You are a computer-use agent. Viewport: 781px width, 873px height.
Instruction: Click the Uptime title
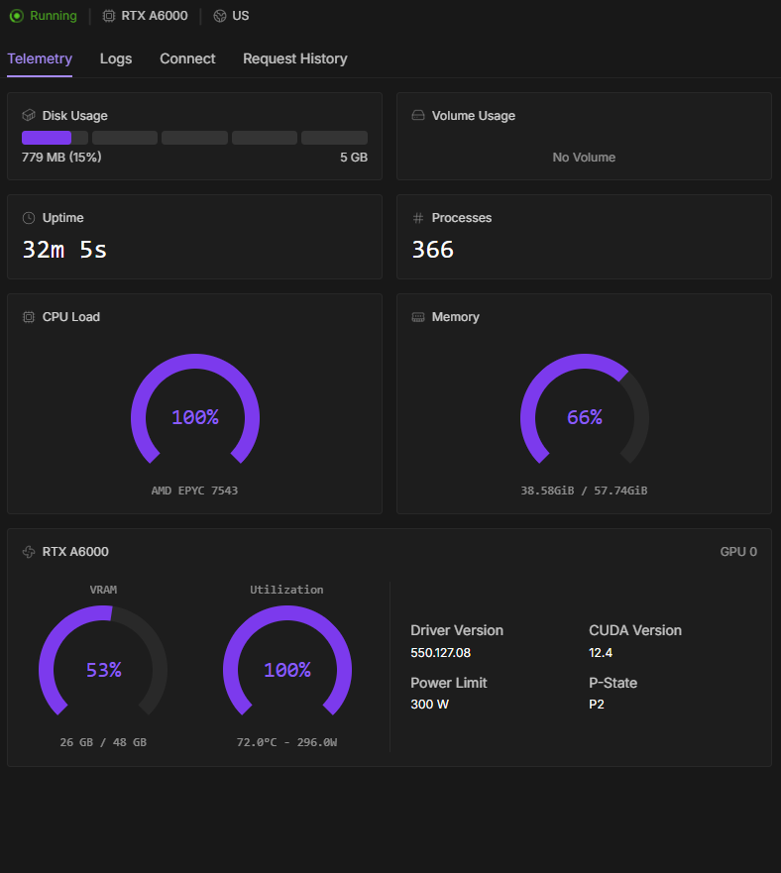[63, 218]
